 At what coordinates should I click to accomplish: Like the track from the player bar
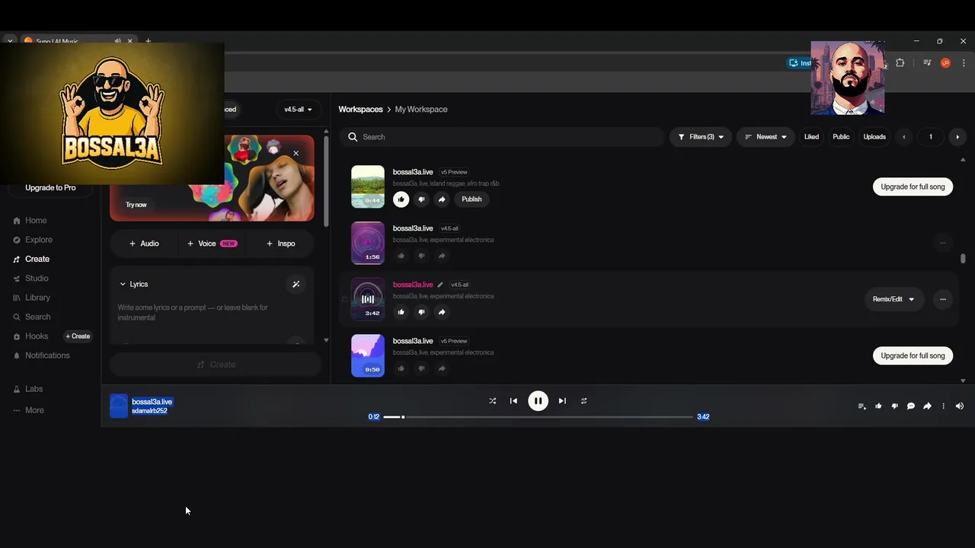point(878,406)
